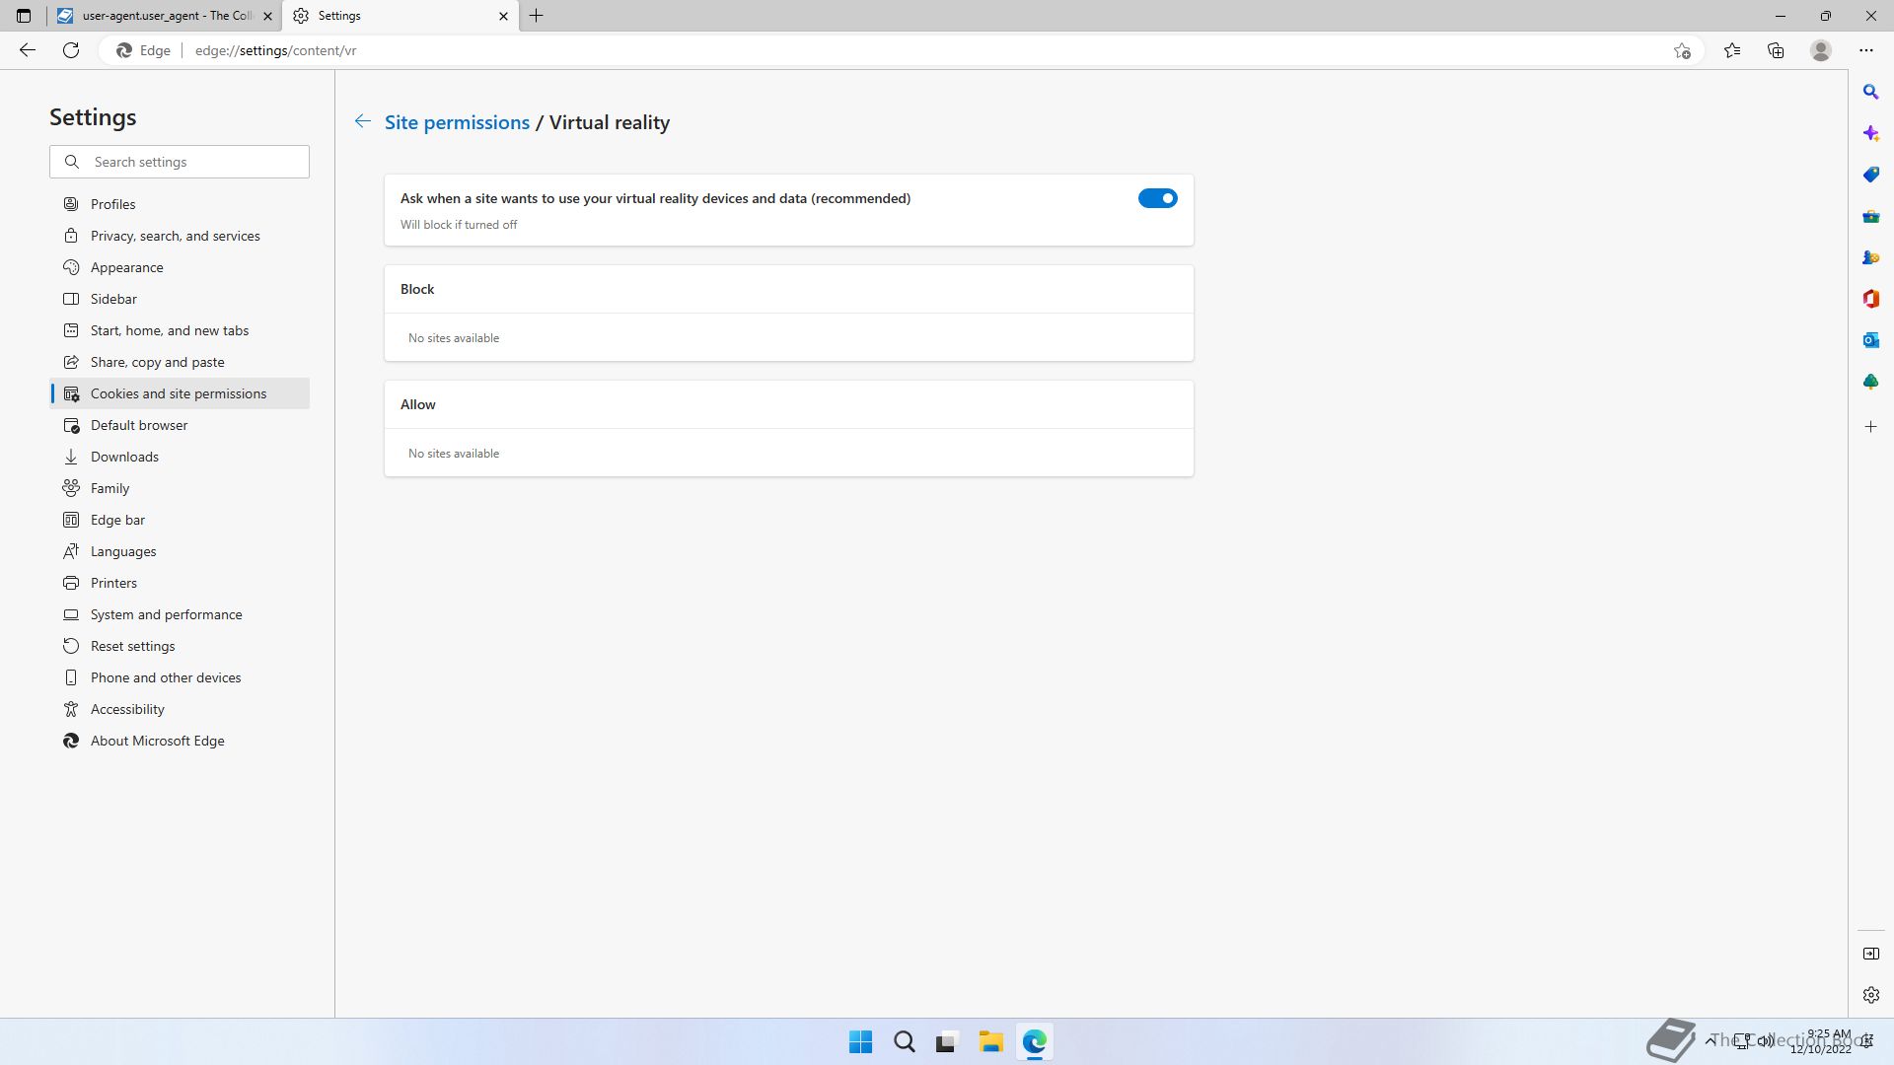Image resolution: width=1894 pixels, height=1065 pixels.
Task: Open the Settings and more ellipsis menu
Action: point(1865,50)
